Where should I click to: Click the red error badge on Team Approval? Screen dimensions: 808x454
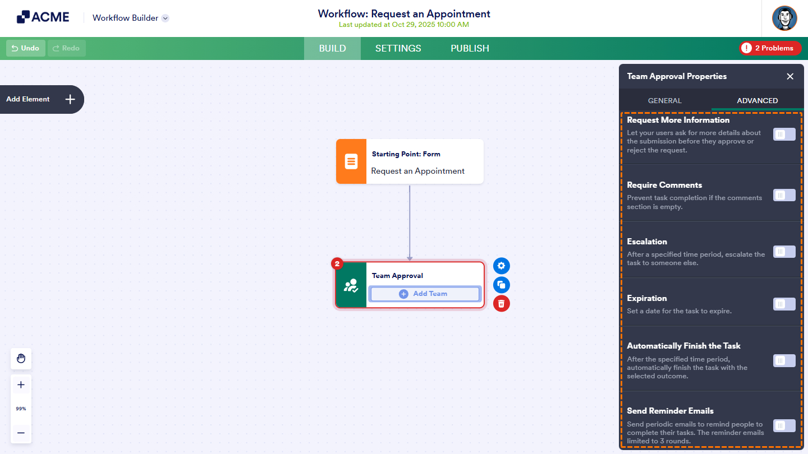click(337, 264)
